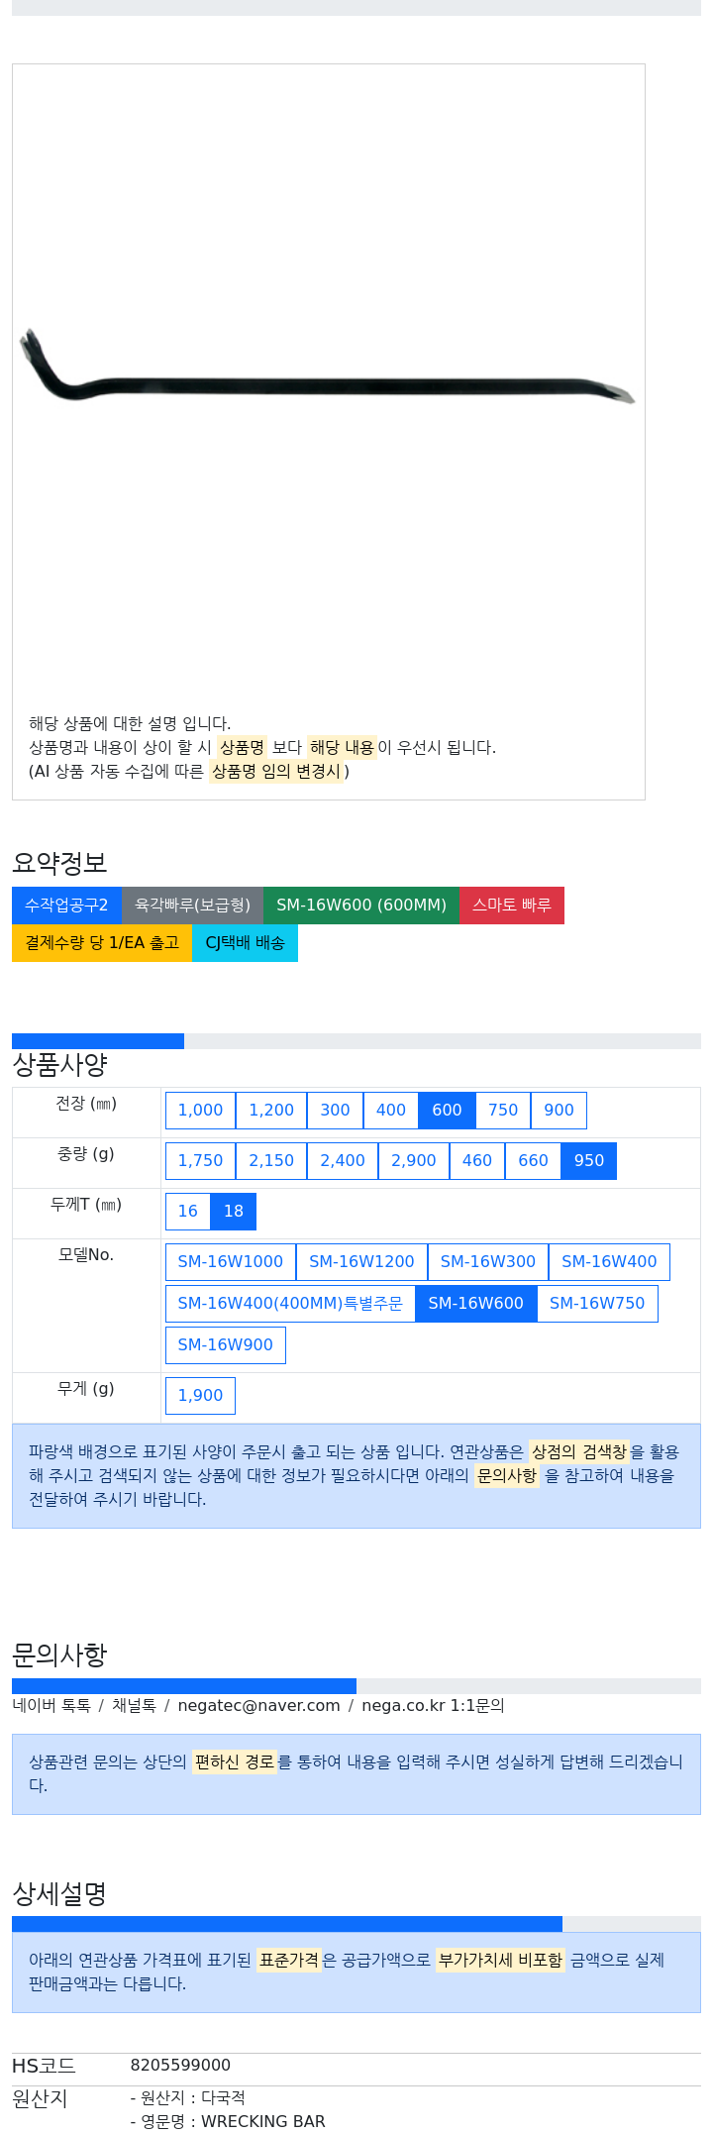Pick model SM-16W900
713x2134 pixels.
(x=226, y=1345)
